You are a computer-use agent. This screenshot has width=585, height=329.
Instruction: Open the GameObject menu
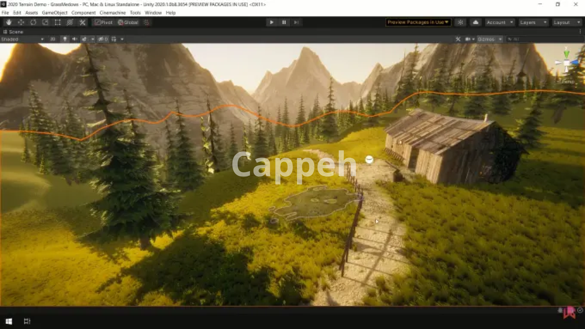click(55, 13)
